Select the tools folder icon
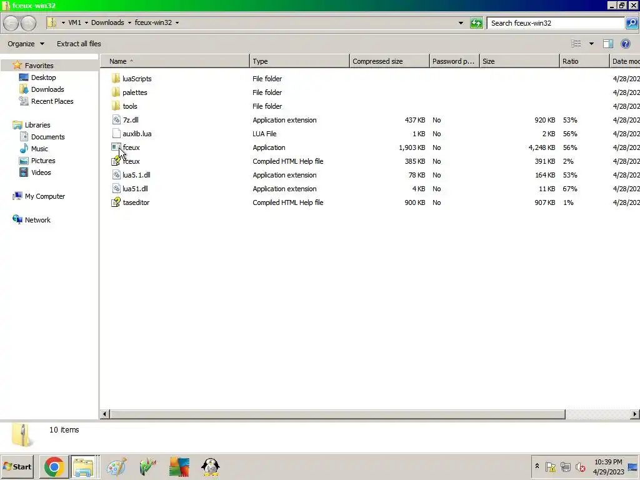640x480 pixels. 116,106
